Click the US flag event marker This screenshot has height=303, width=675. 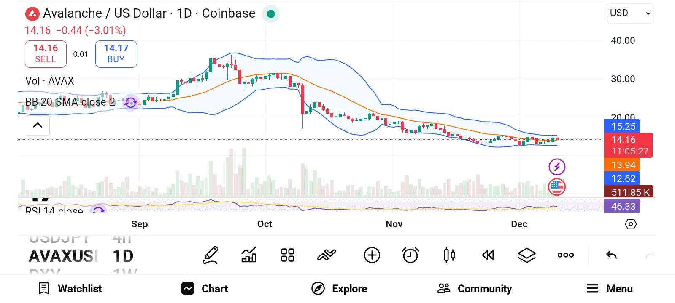pyautogui.click(x=557, y=187)
